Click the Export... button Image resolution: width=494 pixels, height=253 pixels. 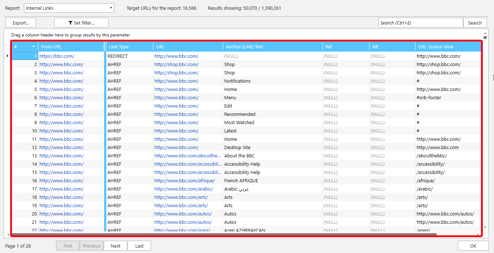click(21, 23)
